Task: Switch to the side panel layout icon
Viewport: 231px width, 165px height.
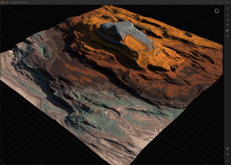Action: 227,149
